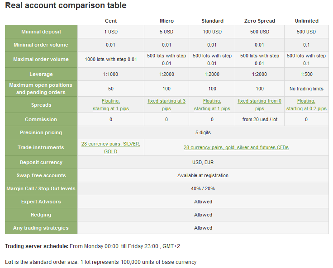333x268 pixels.
Task: Click Cent '0' commission cell
Action: click(x=111, y=119)
